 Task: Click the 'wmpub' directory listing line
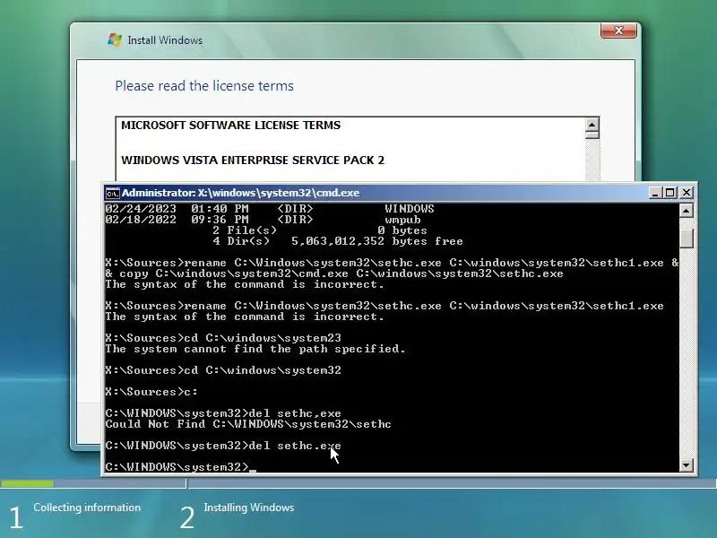263,220
